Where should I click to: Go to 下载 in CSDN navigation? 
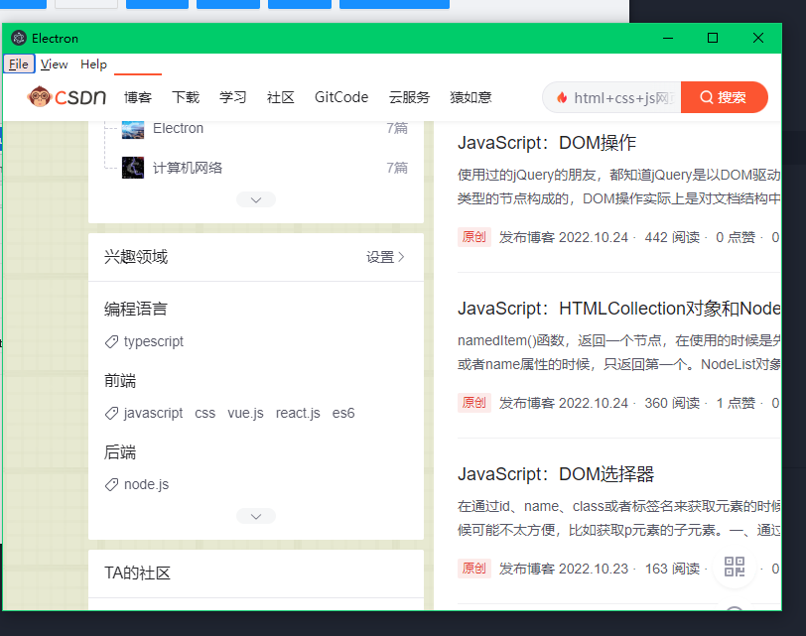pyautogui.click(x=185, y=97)
